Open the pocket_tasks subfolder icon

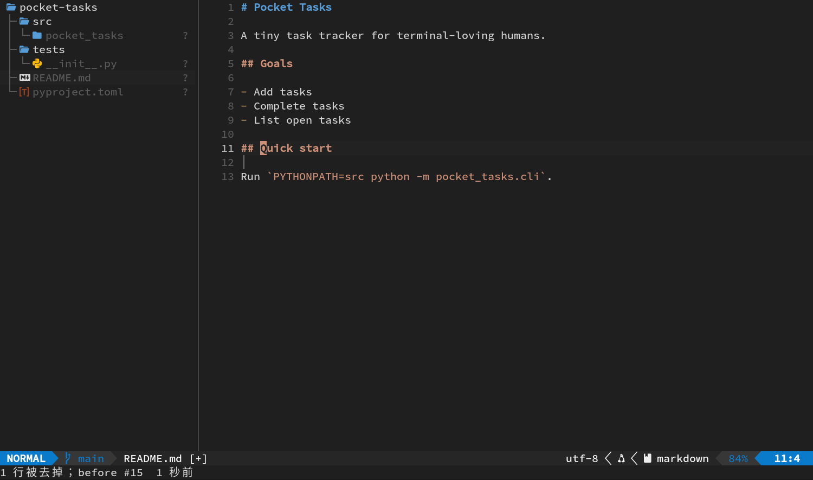pos(37,36)
